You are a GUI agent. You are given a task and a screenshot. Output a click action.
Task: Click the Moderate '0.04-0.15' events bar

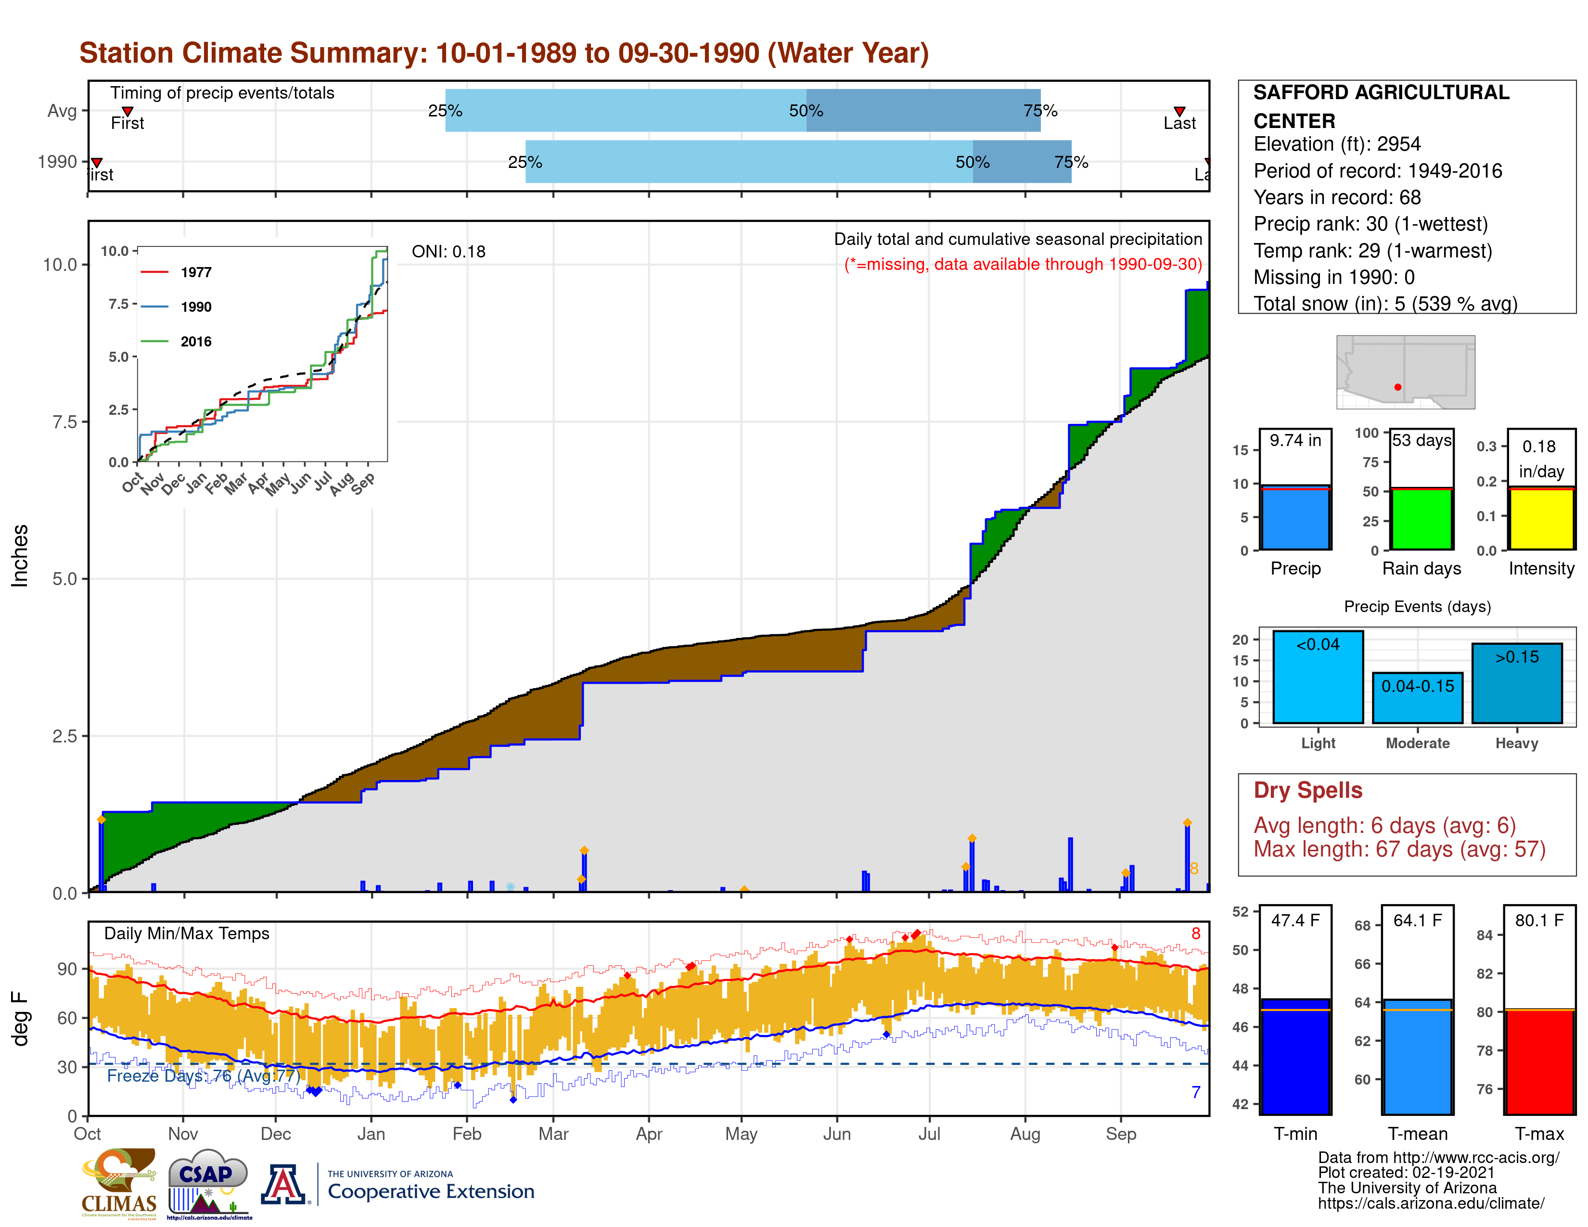coord(1417,698)
